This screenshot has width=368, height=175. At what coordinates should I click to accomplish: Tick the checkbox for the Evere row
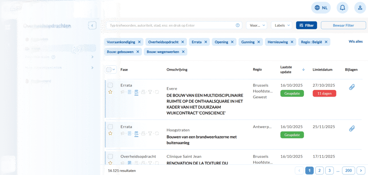[x=110, y=85]
